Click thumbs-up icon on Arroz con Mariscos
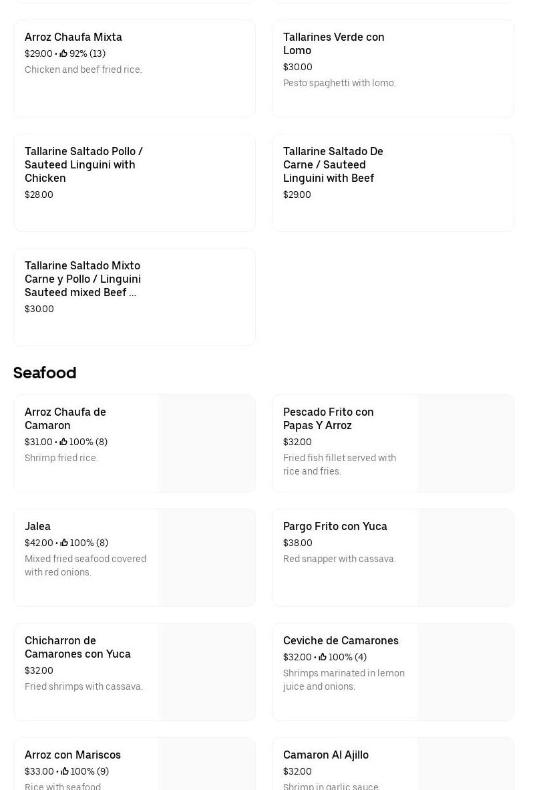537x790 pixels. 65,771
